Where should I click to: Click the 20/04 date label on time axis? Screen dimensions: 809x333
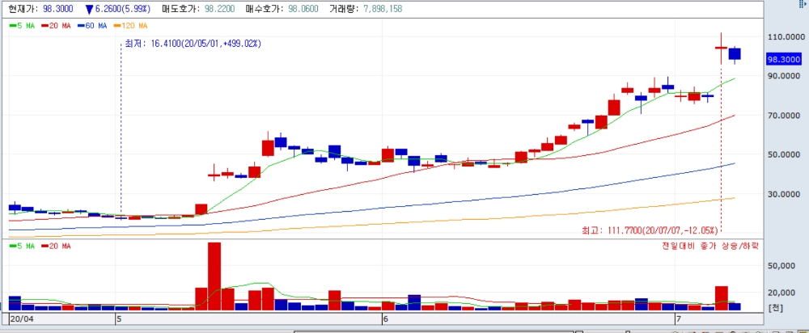click(x=21, y=319)
